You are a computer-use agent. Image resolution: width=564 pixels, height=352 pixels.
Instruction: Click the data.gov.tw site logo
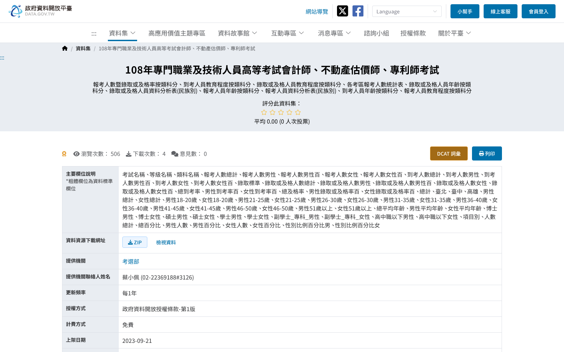tap(40, 11)
